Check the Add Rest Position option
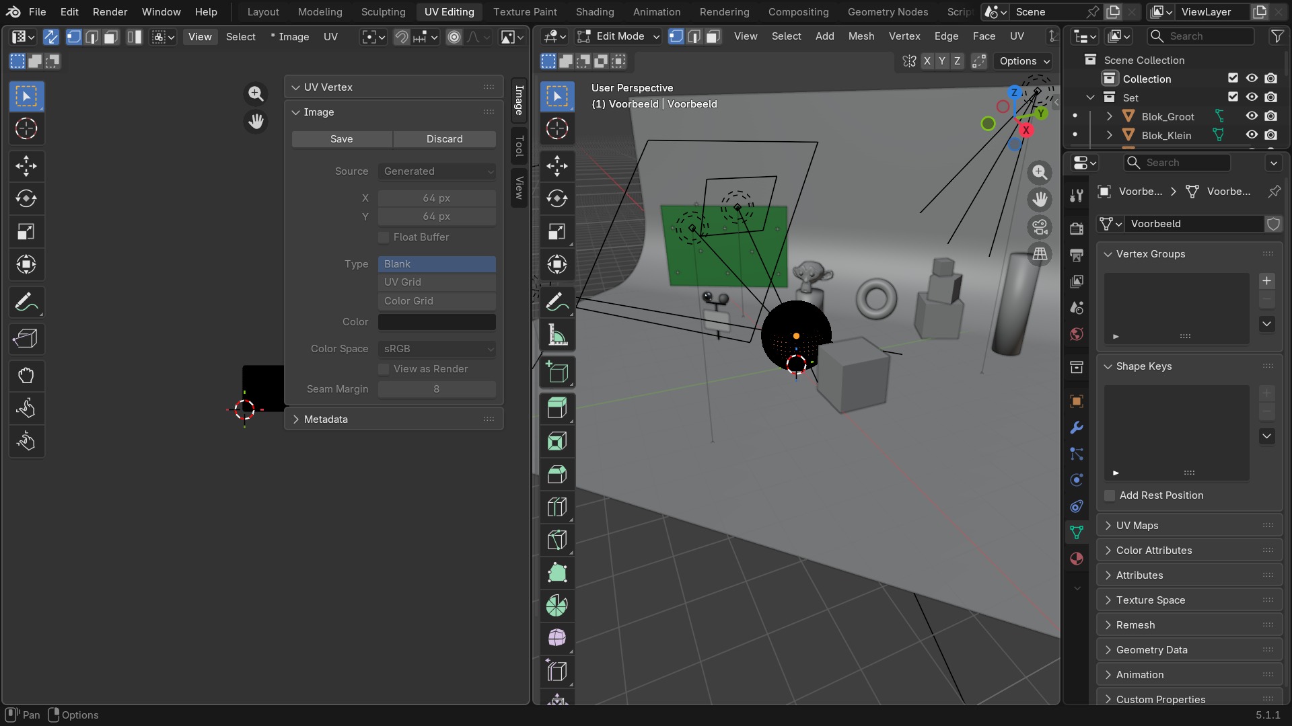The width and height of the screenshot is (1292, 726). click(1110, 495)
